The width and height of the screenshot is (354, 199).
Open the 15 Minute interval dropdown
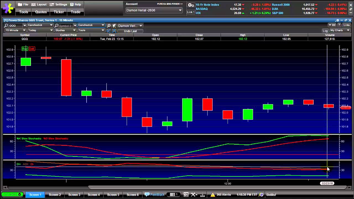[x=15, y=30]
